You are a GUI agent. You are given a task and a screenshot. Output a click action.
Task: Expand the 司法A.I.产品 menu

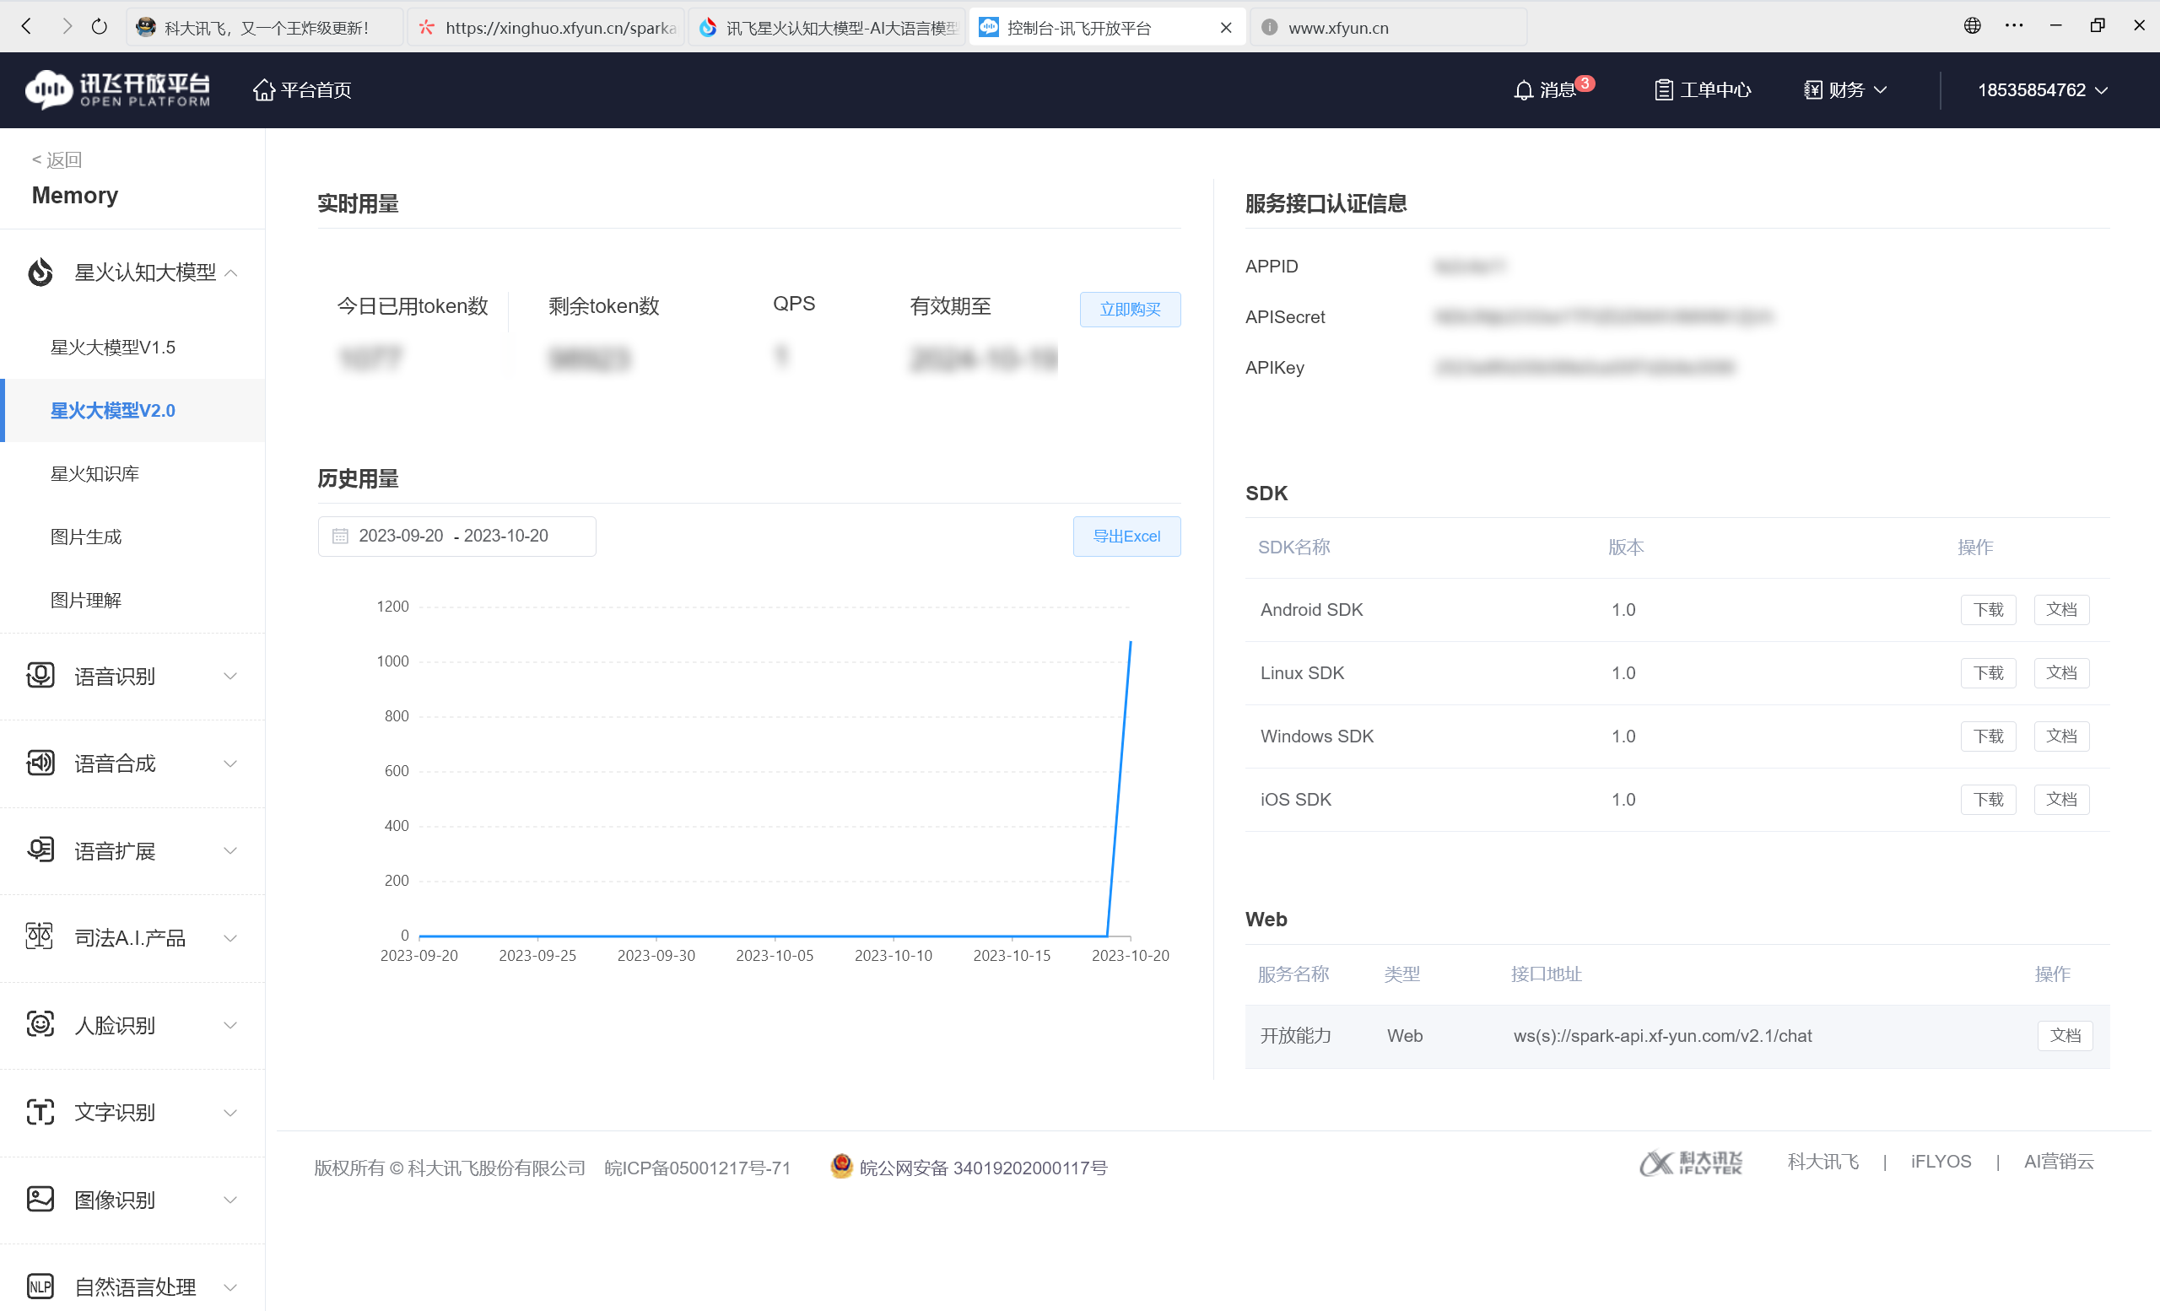(230, 939)
